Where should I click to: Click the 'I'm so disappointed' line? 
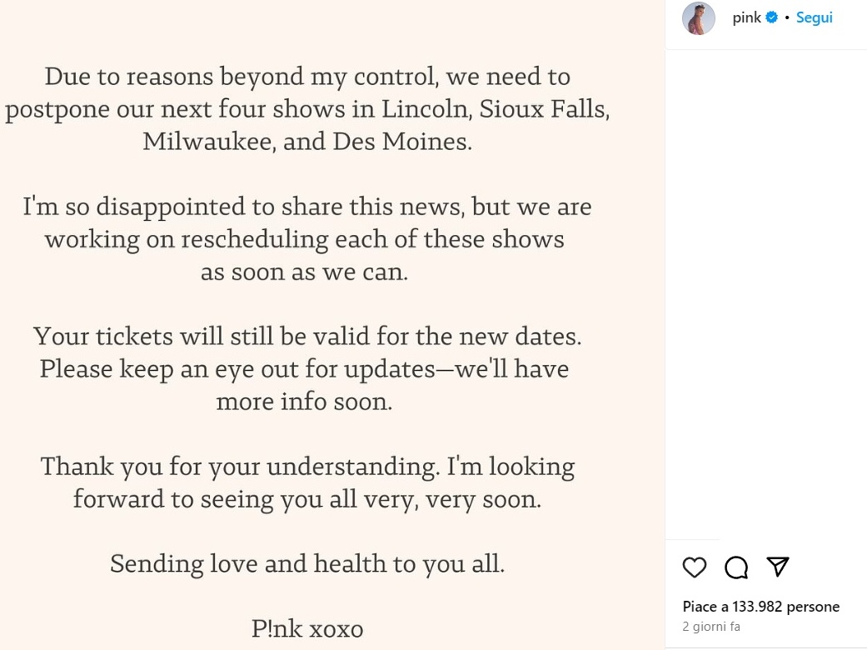click(307, 207)
